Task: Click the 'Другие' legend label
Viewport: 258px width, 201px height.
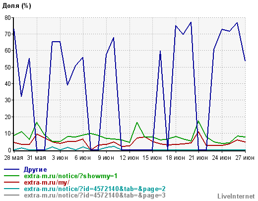Action: point(35,170)
